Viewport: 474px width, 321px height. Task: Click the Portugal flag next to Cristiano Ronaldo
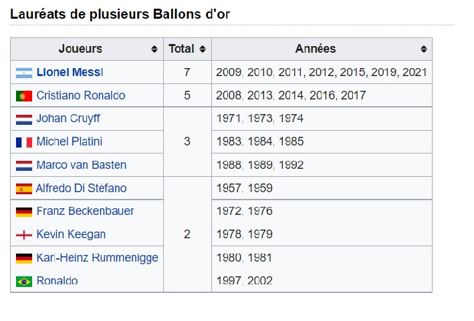[x=24, y=95]
